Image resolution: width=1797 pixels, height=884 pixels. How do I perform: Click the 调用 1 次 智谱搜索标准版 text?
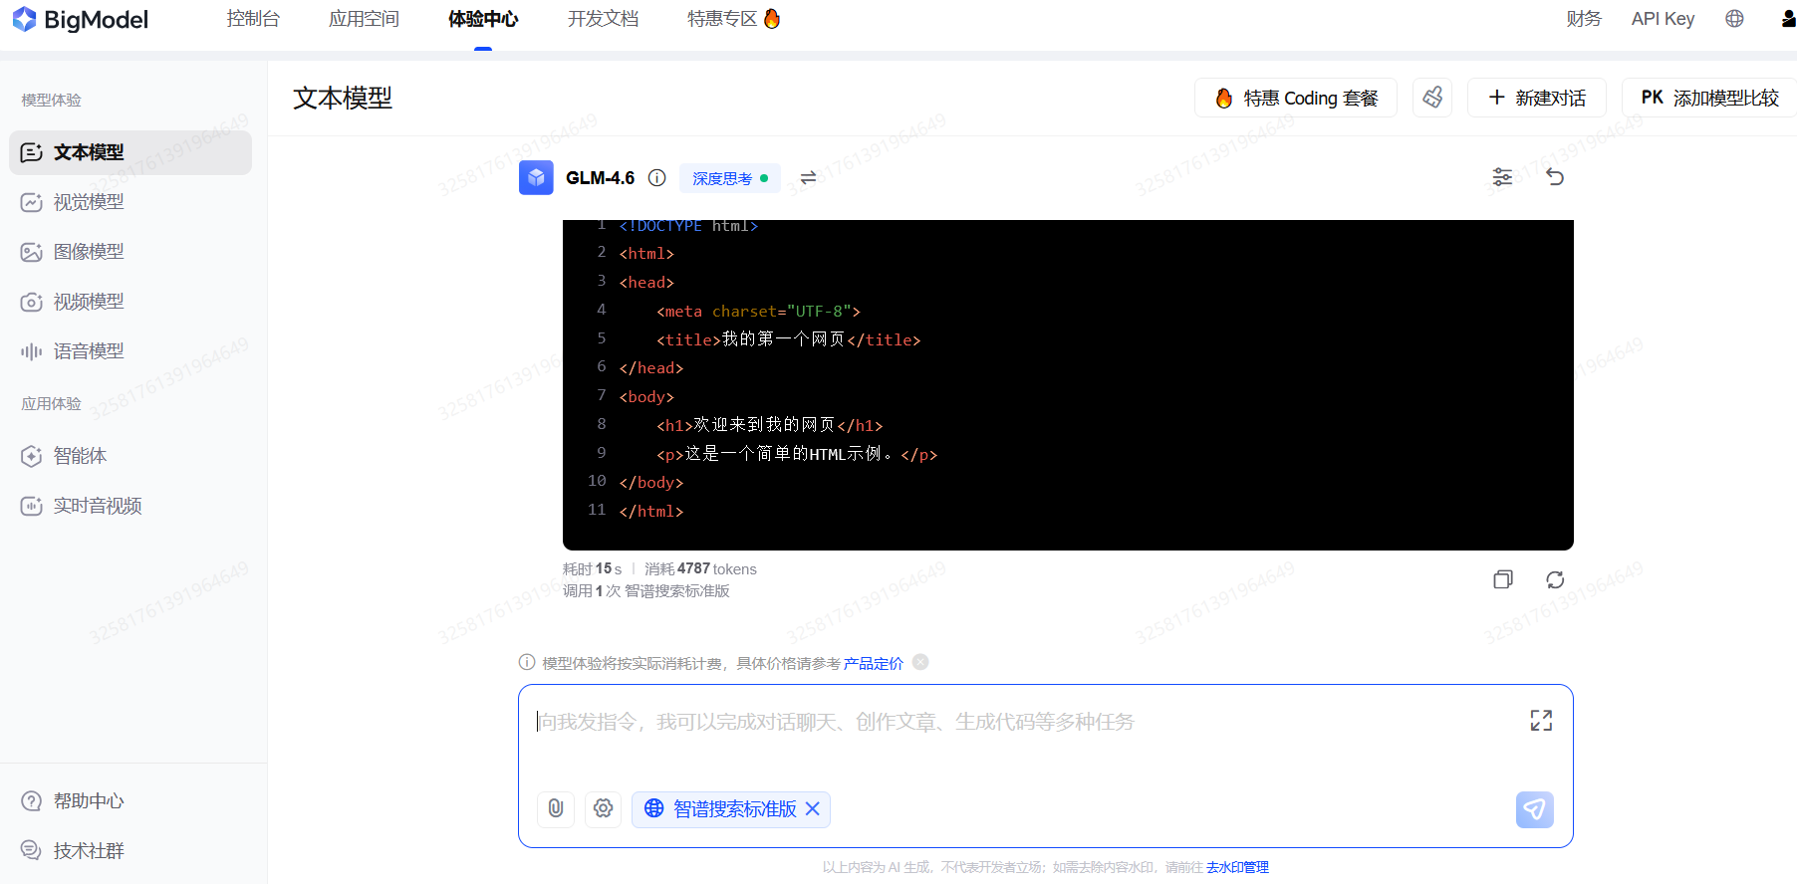pos(645,591)
